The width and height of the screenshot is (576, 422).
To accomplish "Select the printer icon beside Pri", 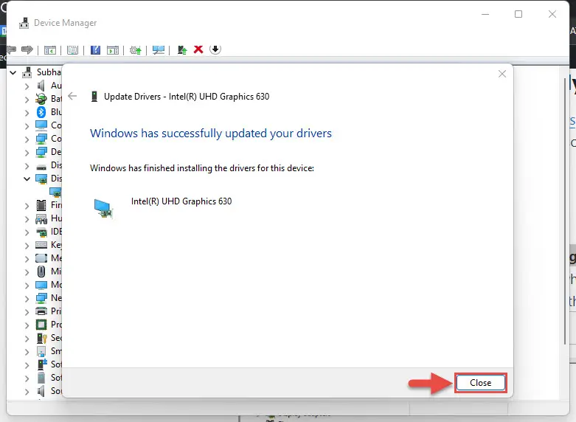I will coord(41,311).
